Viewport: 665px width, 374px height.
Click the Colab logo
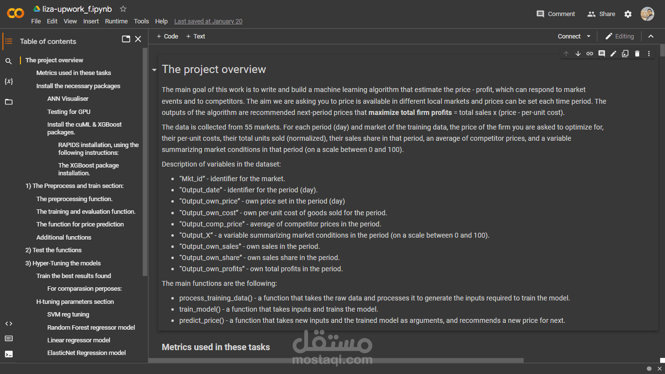click(16, 13)
